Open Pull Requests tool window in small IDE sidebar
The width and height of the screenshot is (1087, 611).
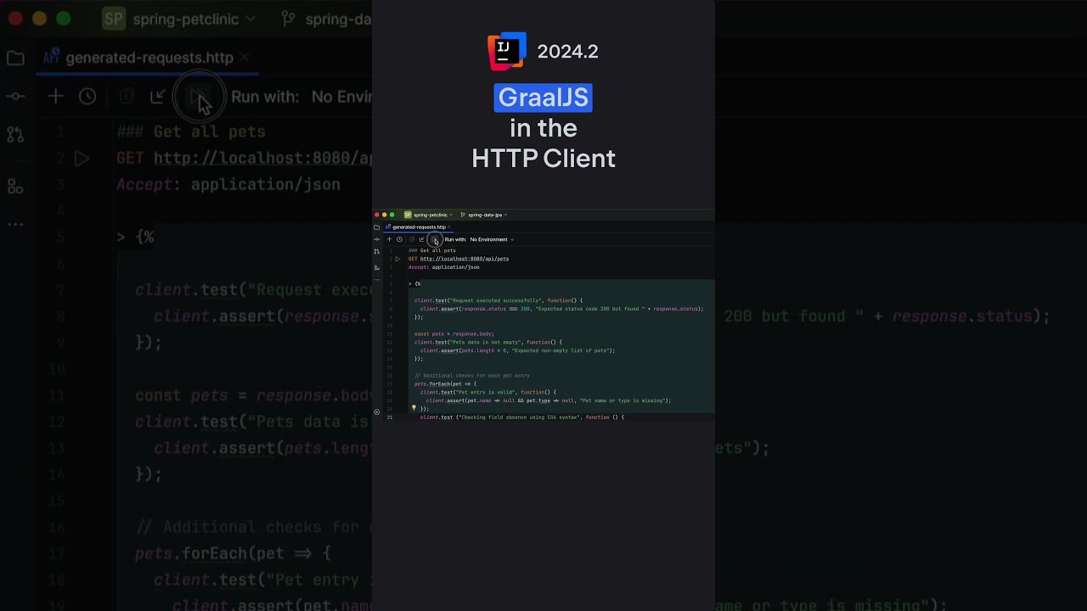(x=377, y=251)
